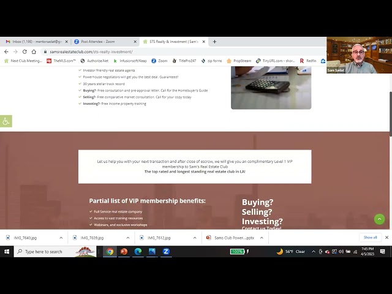The height and width of the screenshot is (294, 392).
Task: Click the address bar URL
Action: 91,51
